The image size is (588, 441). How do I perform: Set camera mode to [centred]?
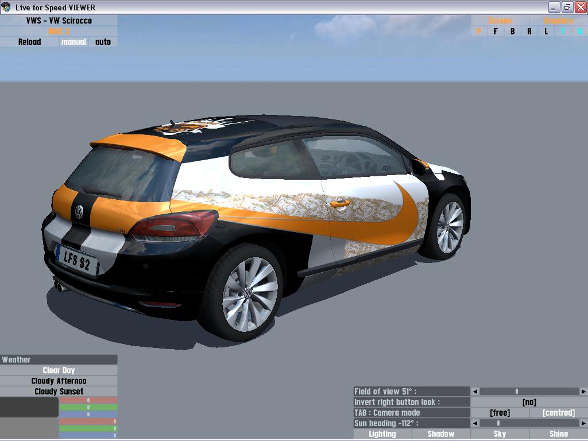(x=558, y=412)
